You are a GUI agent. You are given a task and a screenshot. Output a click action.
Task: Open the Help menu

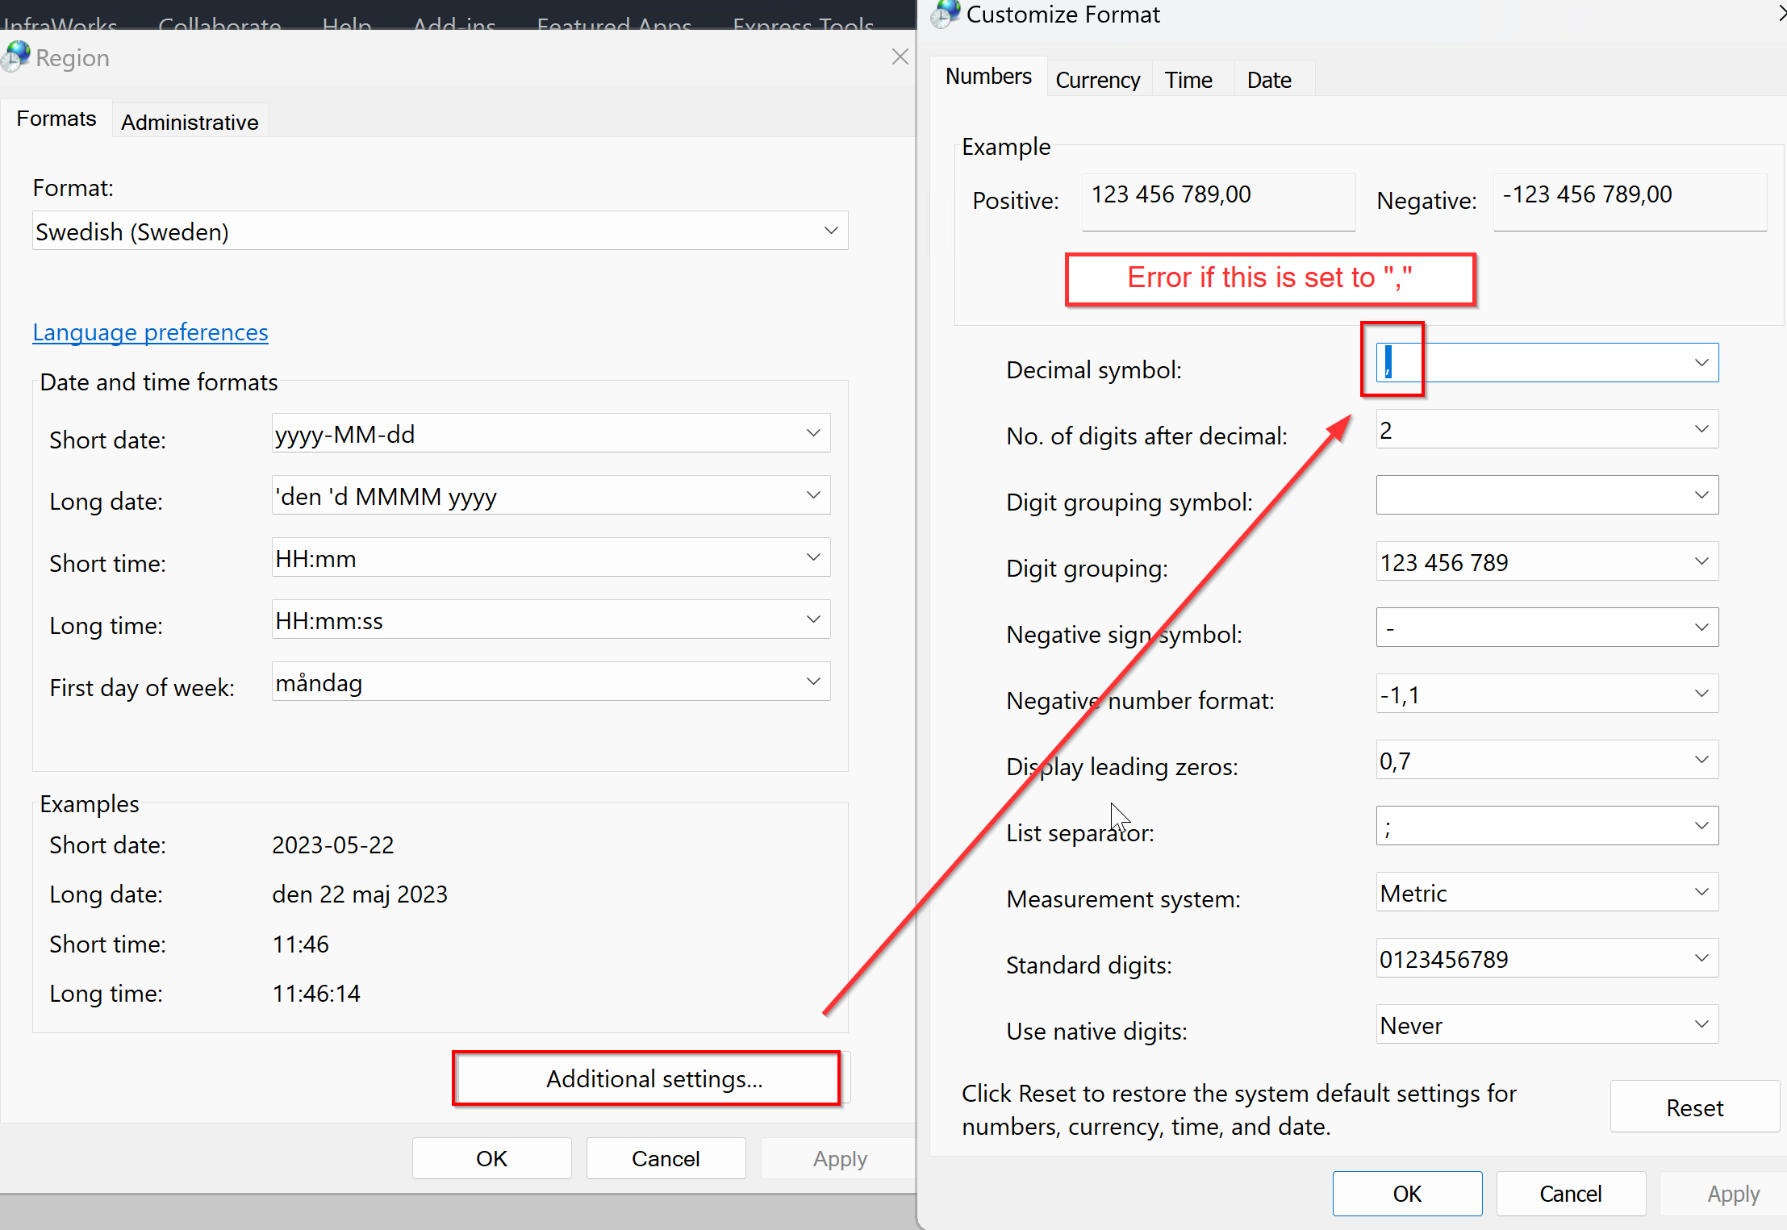[346, 26]
